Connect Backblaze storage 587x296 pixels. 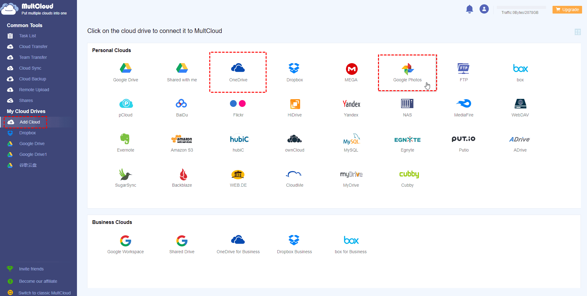pyautogui.click(x=182, y=178)
